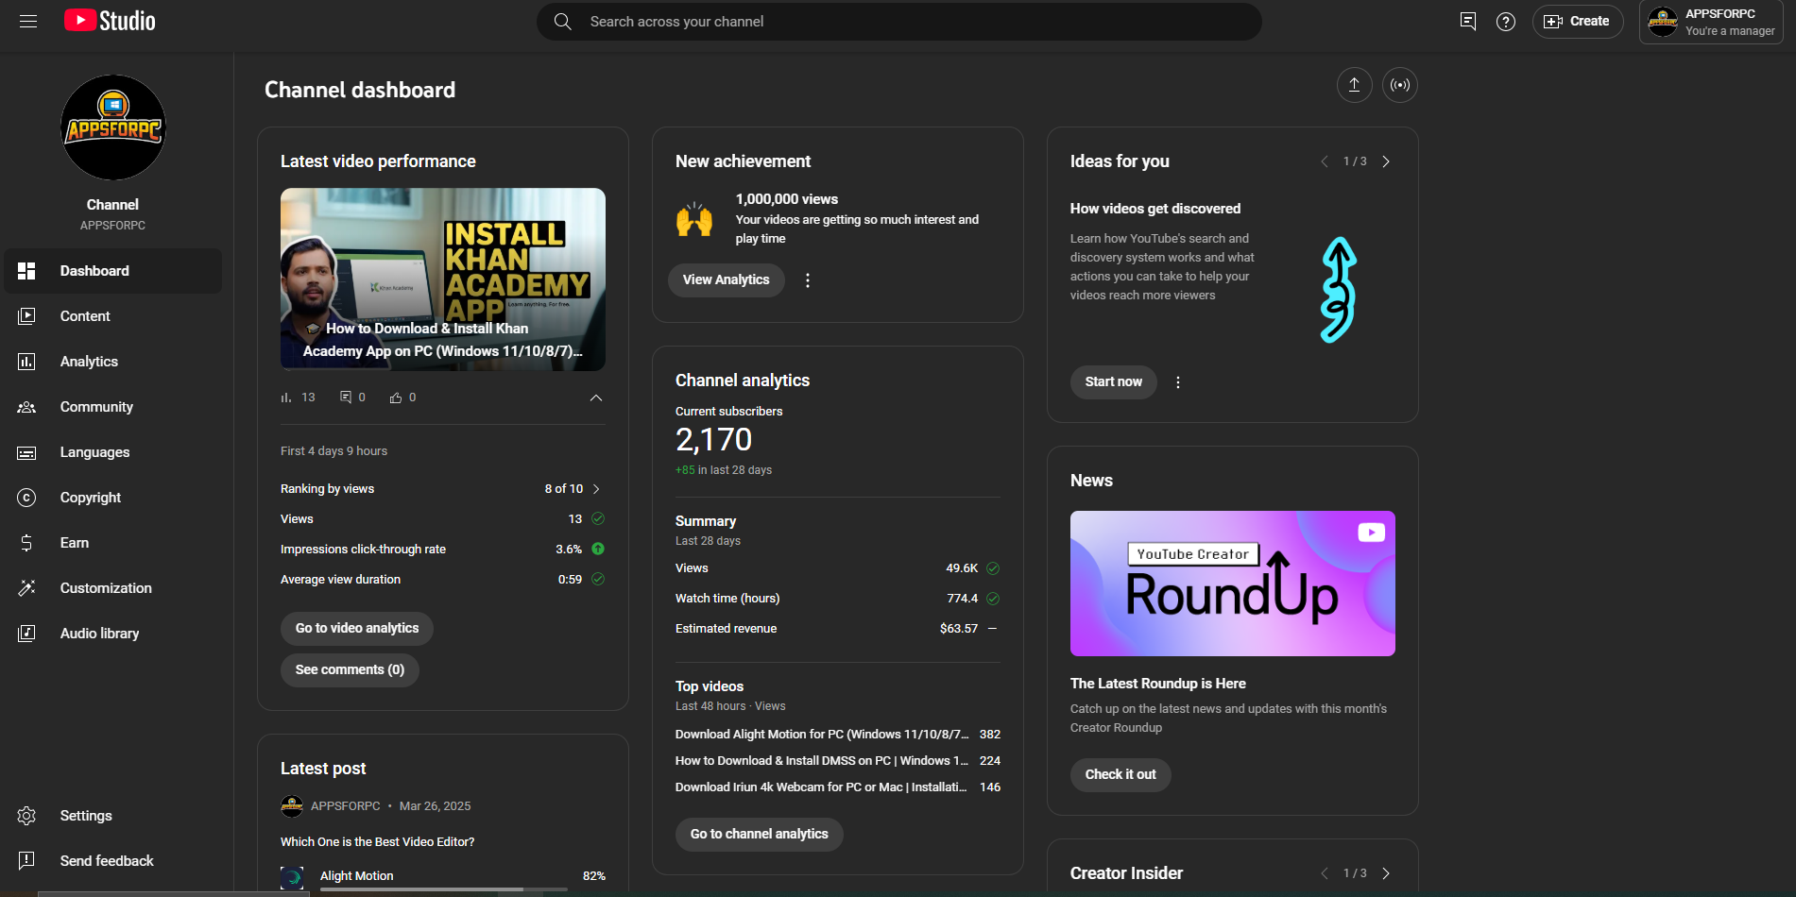
Task: Click the APPSFORPC channel avatar in sidebar
Action: coord(113,127)
